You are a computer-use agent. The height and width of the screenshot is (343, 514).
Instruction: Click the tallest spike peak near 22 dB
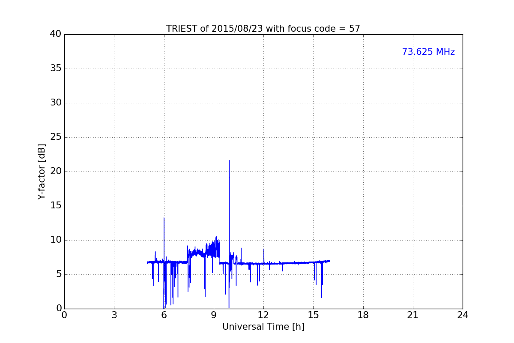[x=229, y=161]
